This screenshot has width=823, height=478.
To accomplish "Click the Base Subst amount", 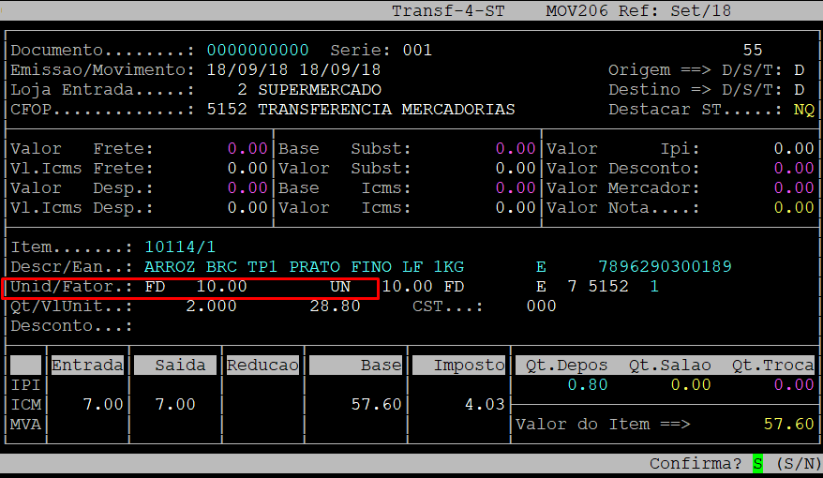I will 515,149.
